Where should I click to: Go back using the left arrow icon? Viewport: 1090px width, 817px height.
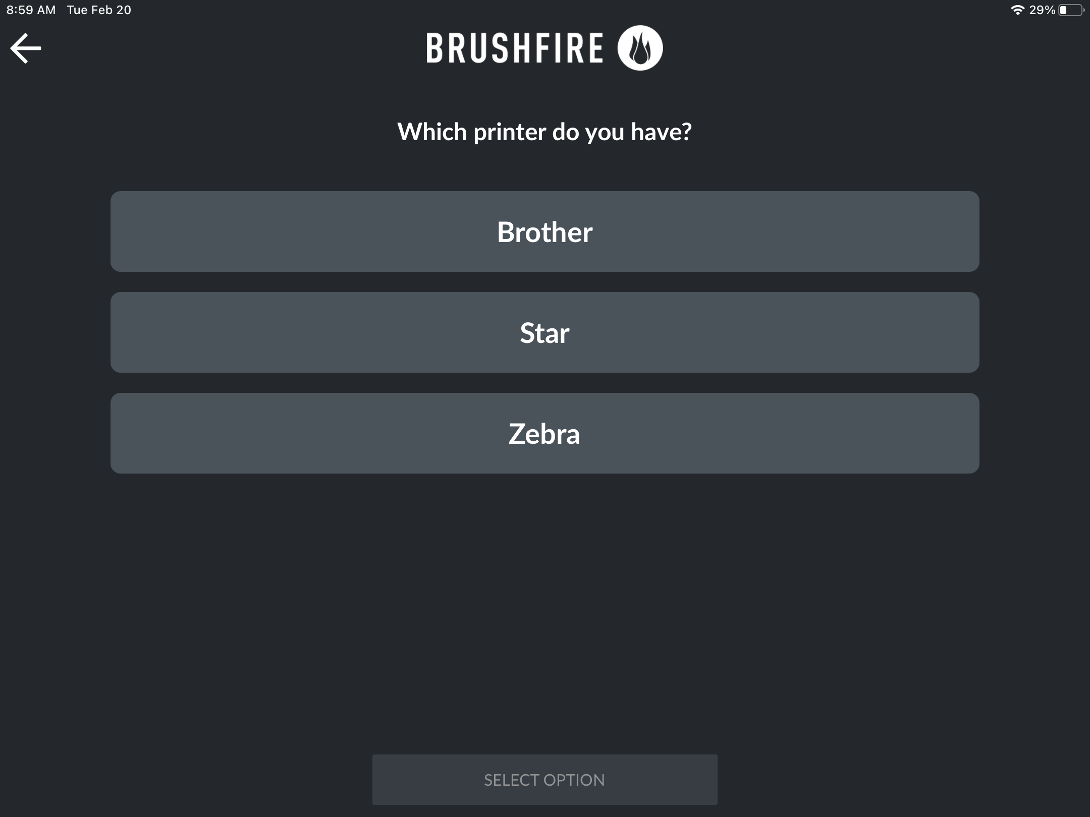tap(26, 48)
